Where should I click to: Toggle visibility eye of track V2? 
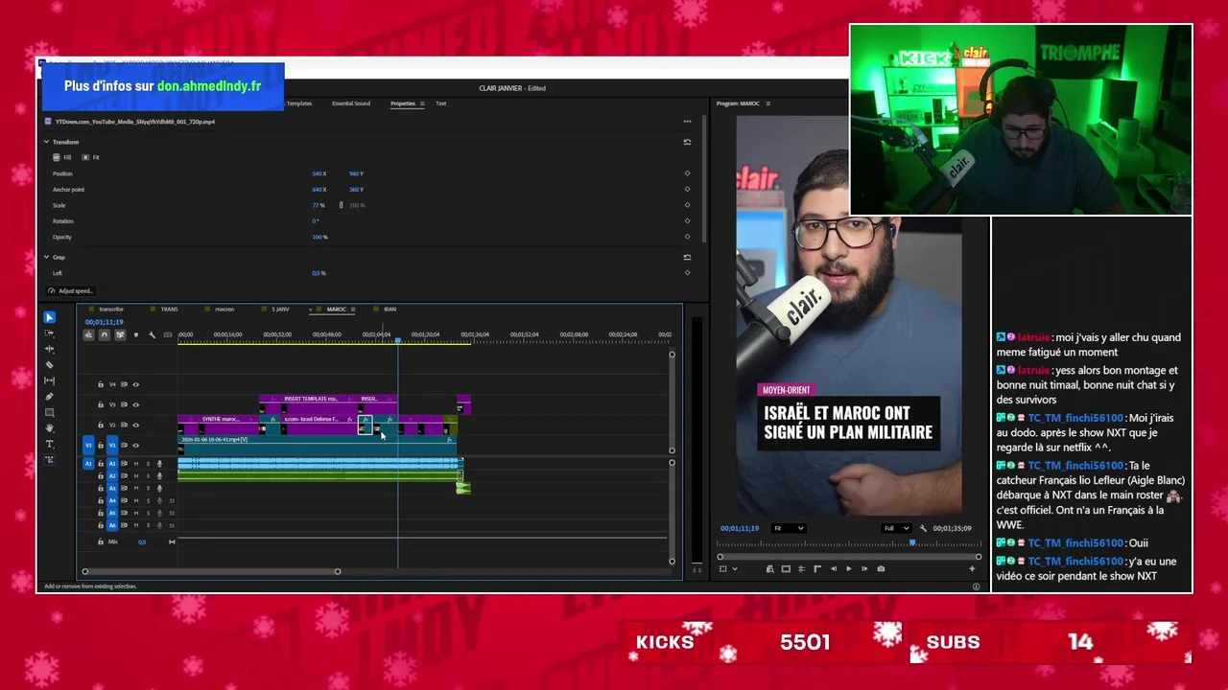[135, 425]
